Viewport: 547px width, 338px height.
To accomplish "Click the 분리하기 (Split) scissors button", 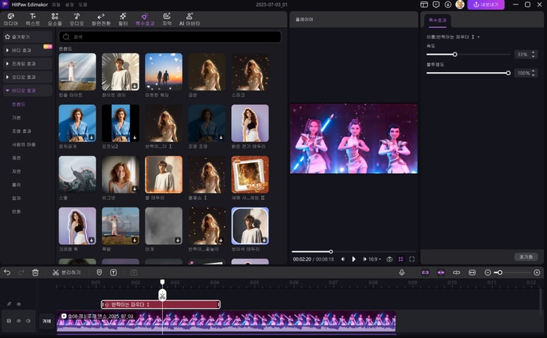I will pyautogui.click(x=66, y=273).
